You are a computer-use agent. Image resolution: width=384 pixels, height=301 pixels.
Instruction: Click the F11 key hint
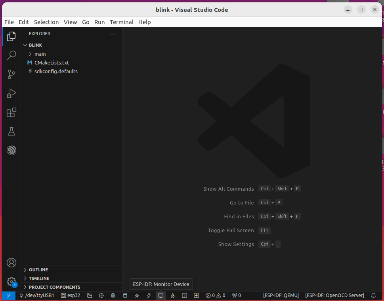coord(264,230)
